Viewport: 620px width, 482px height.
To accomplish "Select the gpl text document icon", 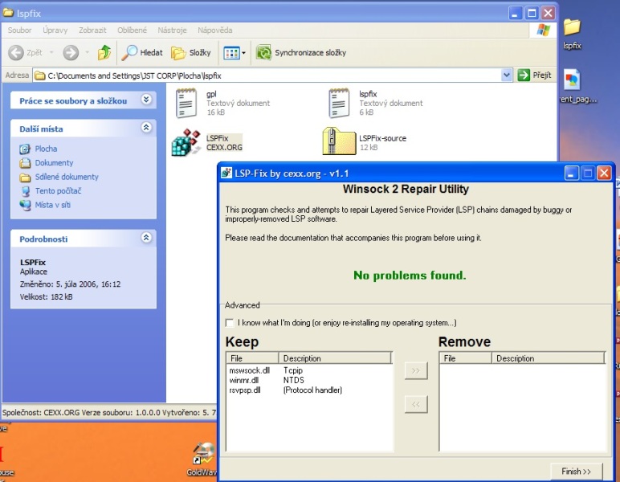I will pos(186,103).
